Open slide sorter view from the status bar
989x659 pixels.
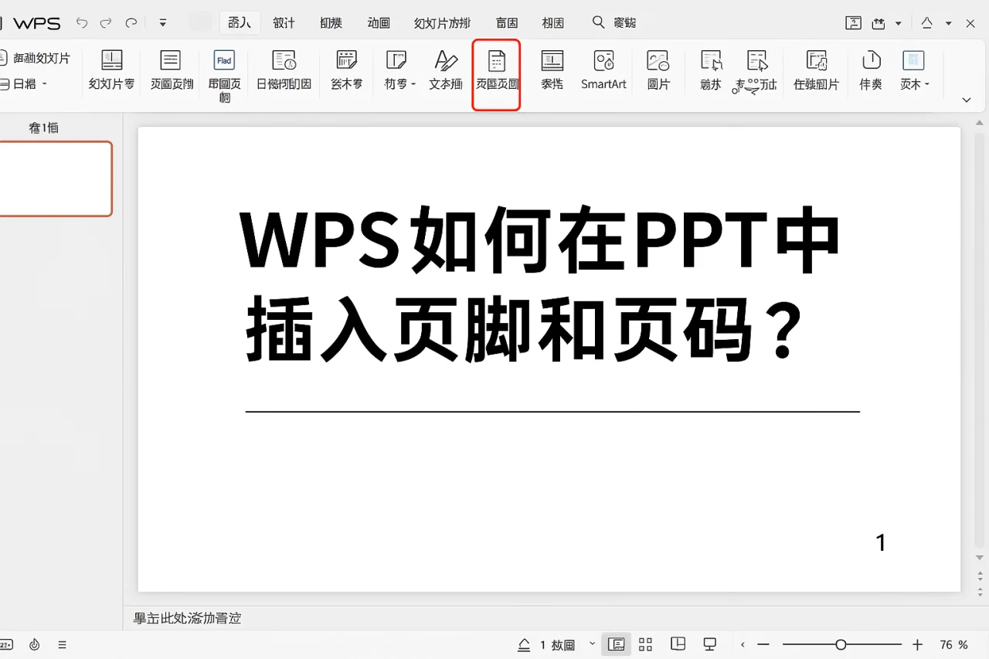(x=646, y=644)
